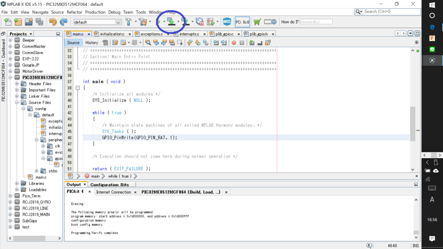Click the How do I keyword field
This screenshot has width=443, height=249.
pyautogui.click(x=316, y=22)
